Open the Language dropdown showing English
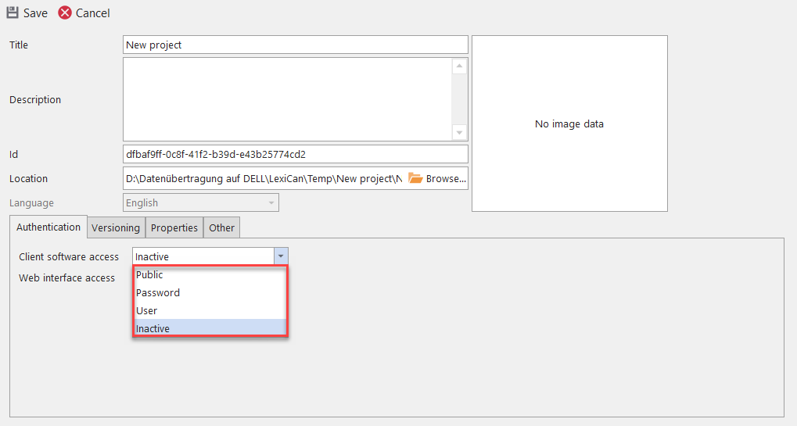This screenshot has height=426, width=797. click(201, 202)
